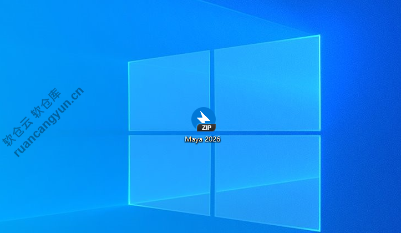Viewport: 401px width, 233px height.
Task: Click the number "2026" in the icon label
Action: click(x=212, y=139)
